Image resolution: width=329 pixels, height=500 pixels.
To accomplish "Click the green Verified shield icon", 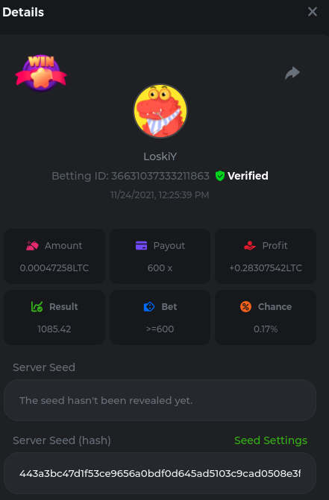I will pos(220,176).
